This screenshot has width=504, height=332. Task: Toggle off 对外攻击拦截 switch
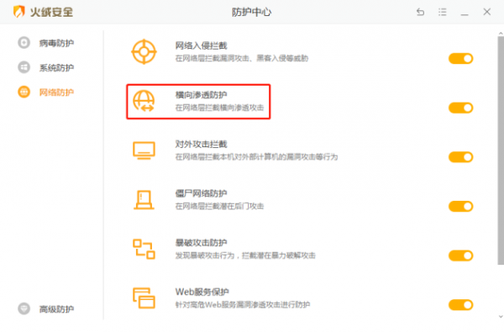(461, 157)
